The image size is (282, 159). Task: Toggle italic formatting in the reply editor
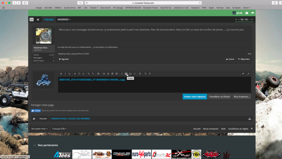[65, 74]
